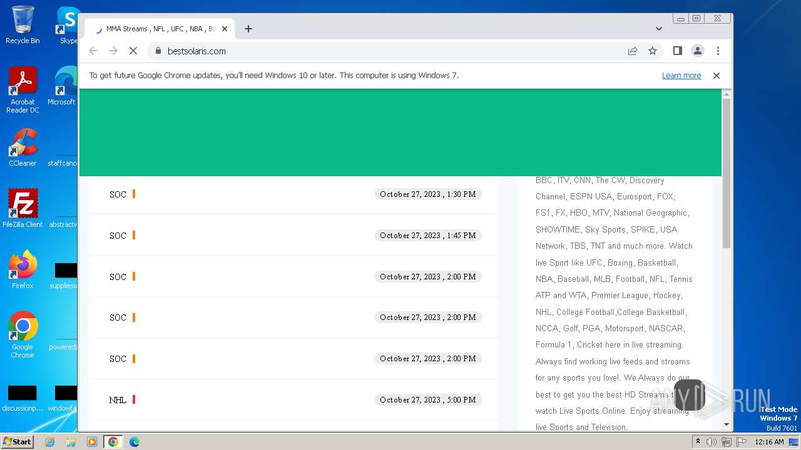Dismiss the Chrome update notification bar
The image size is (801, 450).
click(717, 76)
